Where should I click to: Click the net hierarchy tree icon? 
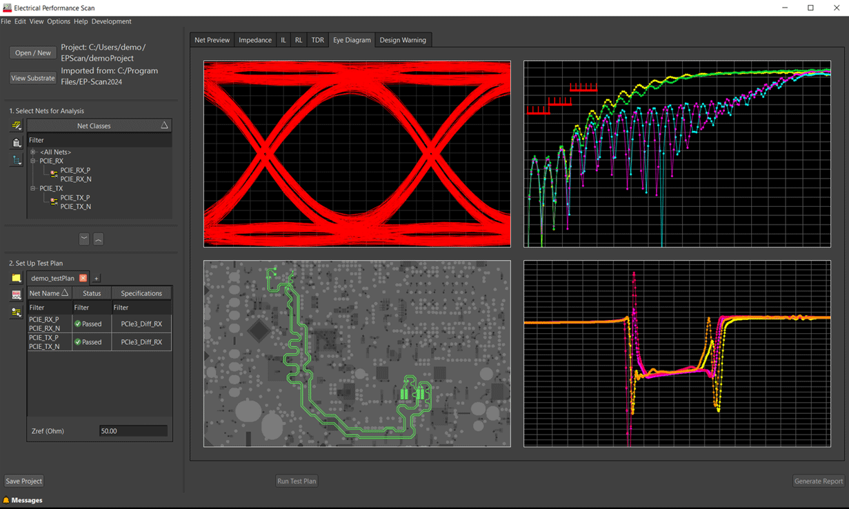pyautogui.click(x=17, y=160)
